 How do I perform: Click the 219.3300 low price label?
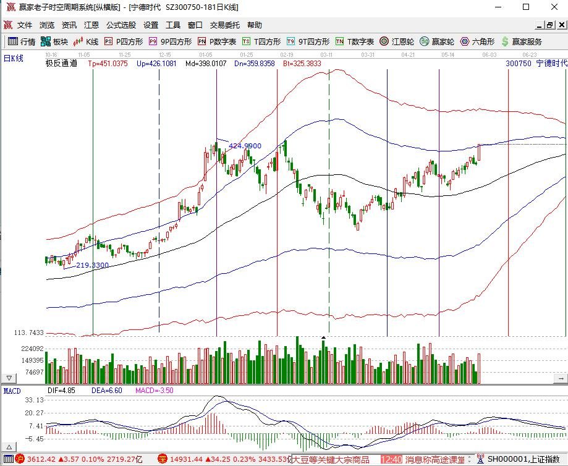92,265
